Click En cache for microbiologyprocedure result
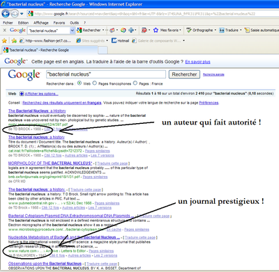This screenshot has width=279, height=272. click(114, 230)
